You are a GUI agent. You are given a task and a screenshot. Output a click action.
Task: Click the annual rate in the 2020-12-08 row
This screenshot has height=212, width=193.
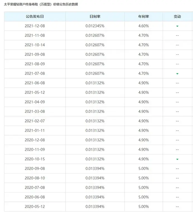click(x=143, y=140)
